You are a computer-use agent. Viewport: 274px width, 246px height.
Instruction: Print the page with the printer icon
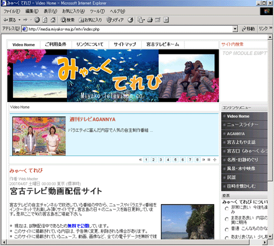click(150, 20)
